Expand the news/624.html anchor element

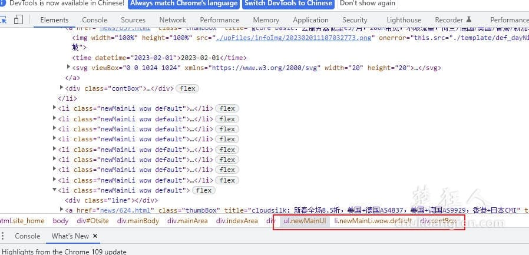61,210
